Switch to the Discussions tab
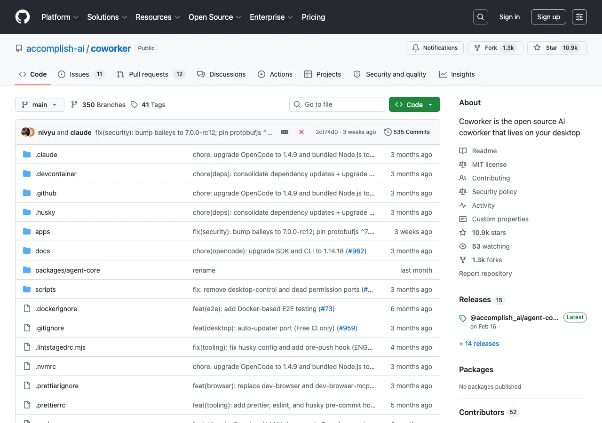Screen dimensions: 602x423 [x=221, y=74]
